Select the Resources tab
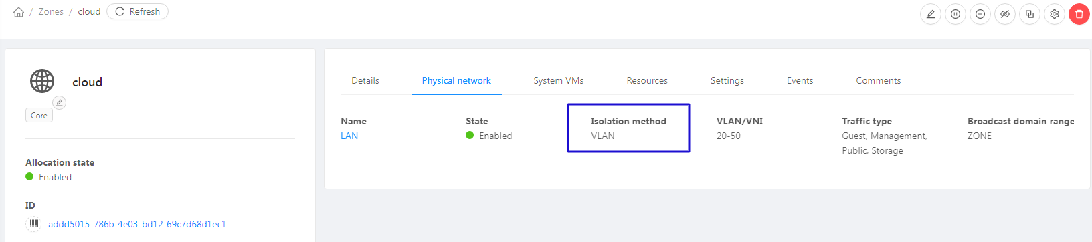1092x242 pixels. pos(647,80)
